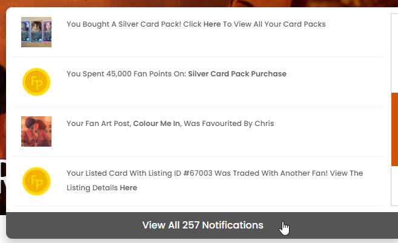Image resolution: width=398 pixels, height=243 pixels.
Task: Open the Colour Me In fan art thumbnail
Action: pos(36,131)
